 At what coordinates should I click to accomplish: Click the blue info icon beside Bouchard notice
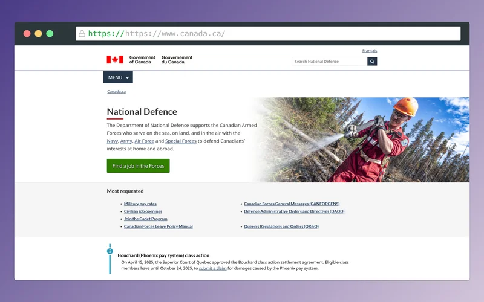pos(110,251)
